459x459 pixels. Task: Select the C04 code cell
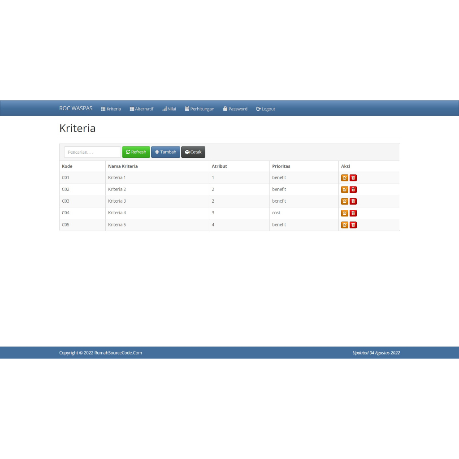pos(82,213)
